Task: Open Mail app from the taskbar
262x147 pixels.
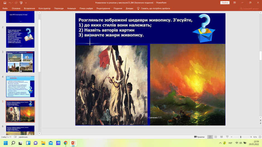Action: tap(51, 143)
